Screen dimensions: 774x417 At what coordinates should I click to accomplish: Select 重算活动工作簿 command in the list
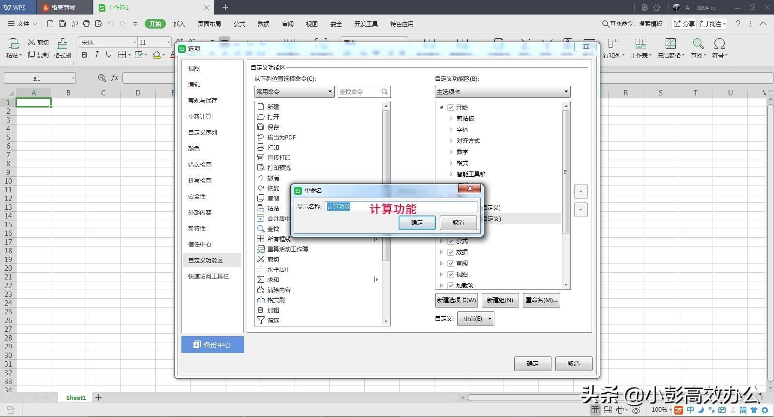pyautogui.click(x=287, y=249)
